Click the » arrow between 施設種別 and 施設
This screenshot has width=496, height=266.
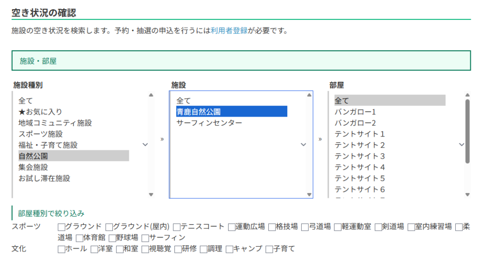[x=162, y=139]
